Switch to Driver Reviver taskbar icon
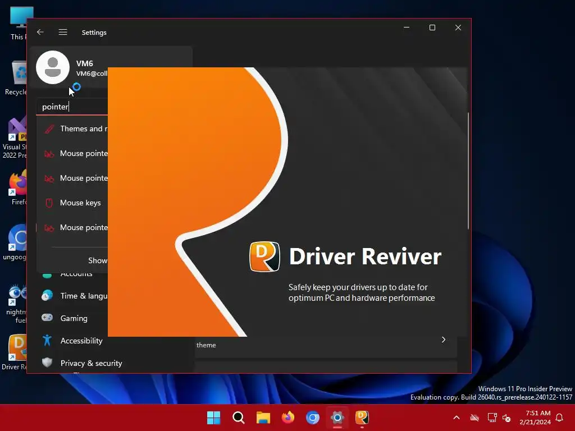 (362, 418)
